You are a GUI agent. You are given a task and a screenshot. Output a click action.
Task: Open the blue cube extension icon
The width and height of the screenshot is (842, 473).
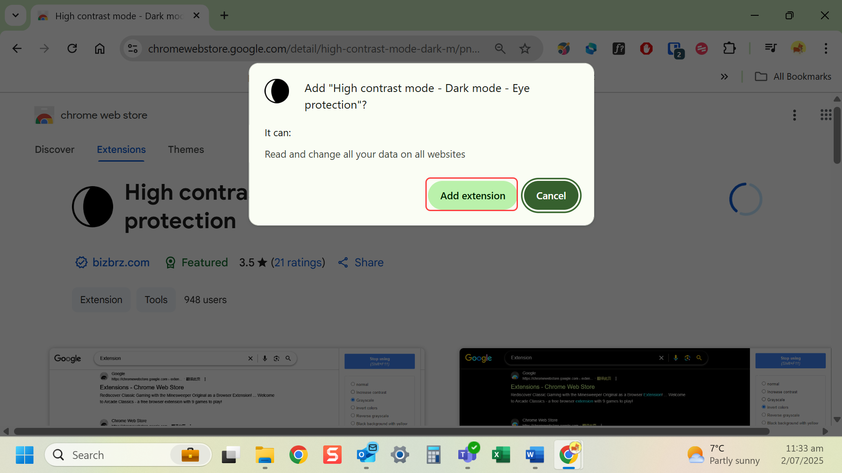[591, 49]
